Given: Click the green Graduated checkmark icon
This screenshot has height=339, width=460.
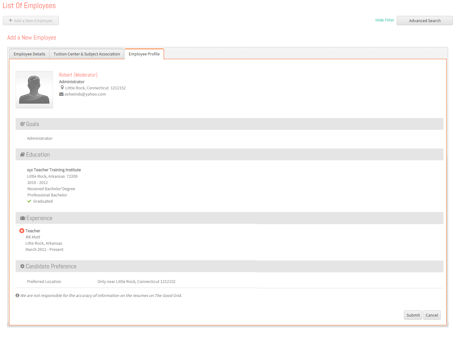Looking at the screenshot, I should (29, 201).
